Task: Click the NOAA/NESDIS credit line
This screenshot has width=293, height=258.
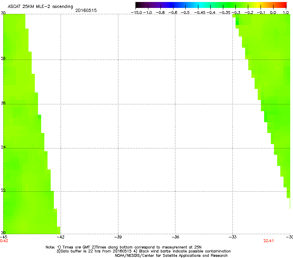Action: point(171,256)
